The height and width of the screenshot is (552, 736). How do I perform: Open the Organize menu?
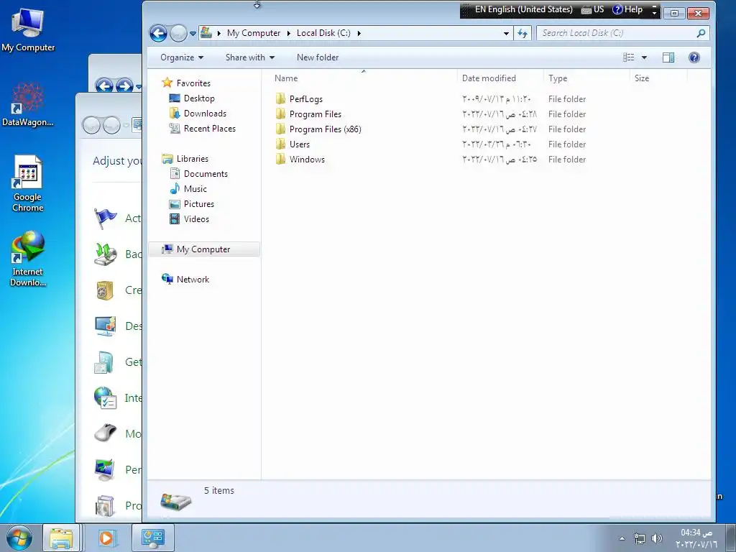[x=182, y=57]
